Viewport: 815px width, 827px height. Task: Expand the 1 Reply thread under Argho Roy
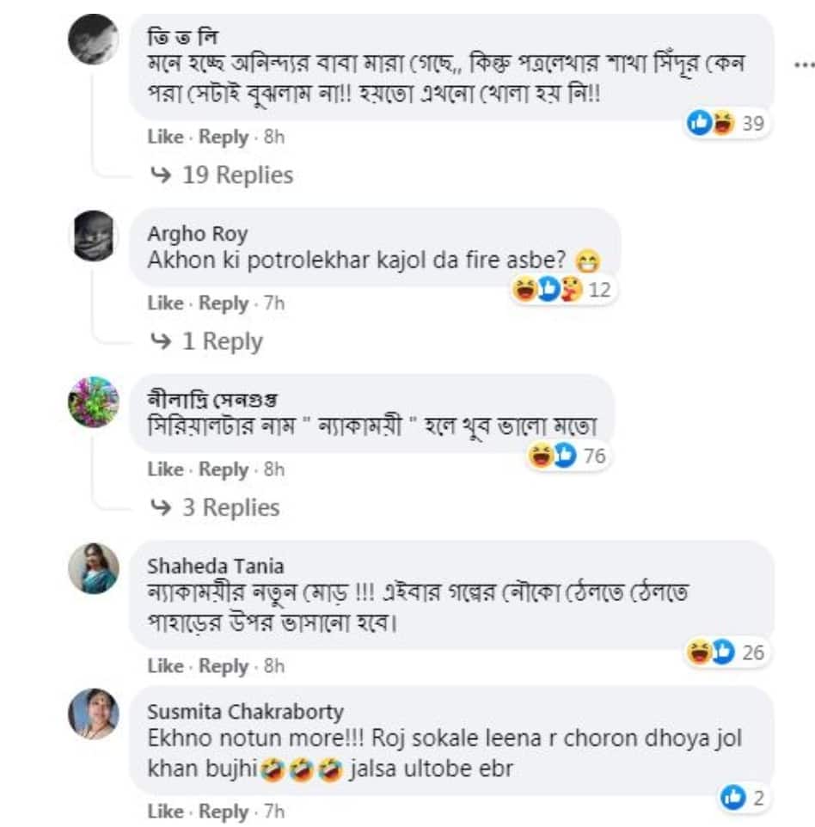pyautogui.click(x=221, y=341)
